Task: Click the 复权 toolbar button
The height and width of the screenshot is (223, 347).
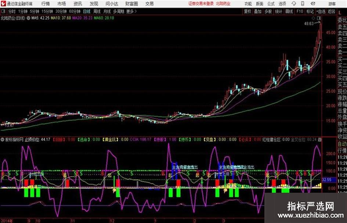Action: click(x=247, y=11)
